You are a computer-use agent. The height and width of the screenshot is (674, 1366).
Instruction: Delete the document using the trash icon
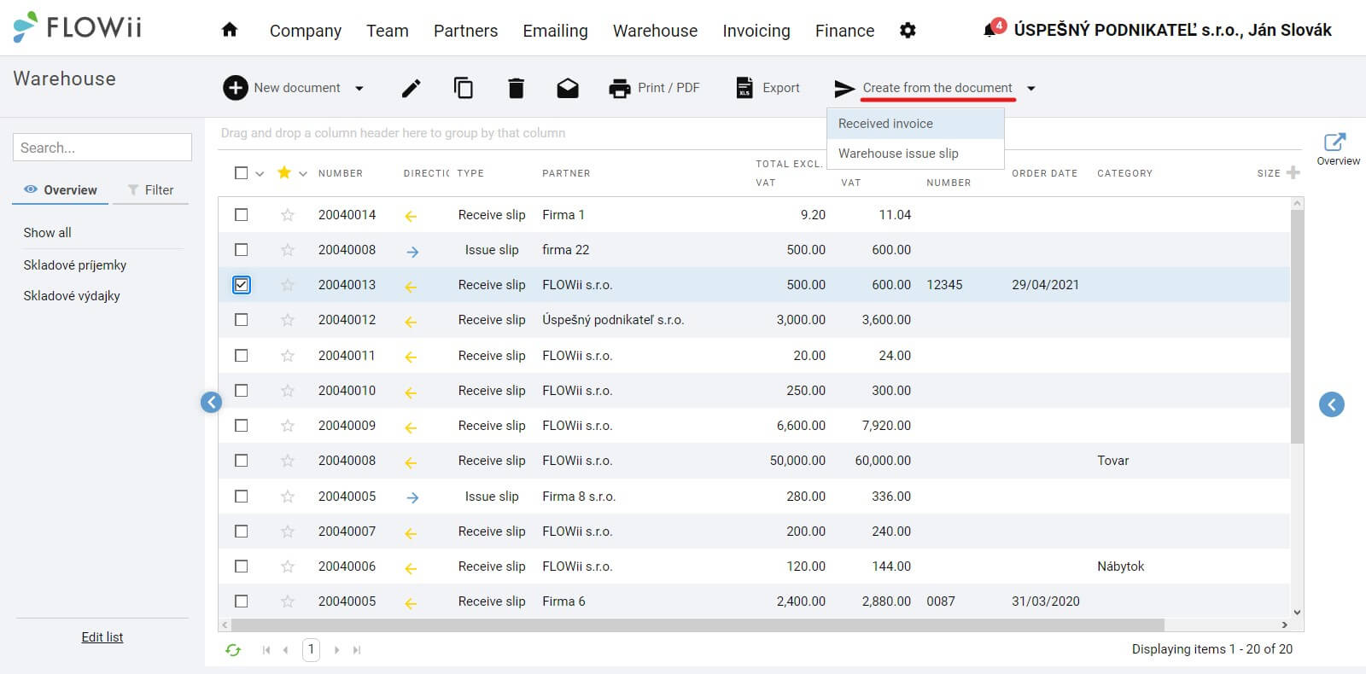pyautogui.click(x=516, y=88)
